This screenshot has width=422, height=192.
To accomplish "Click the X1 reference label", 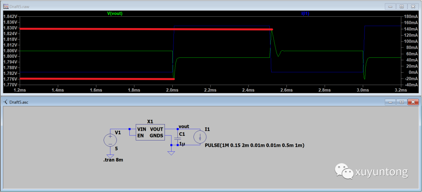I will point(150,121).
